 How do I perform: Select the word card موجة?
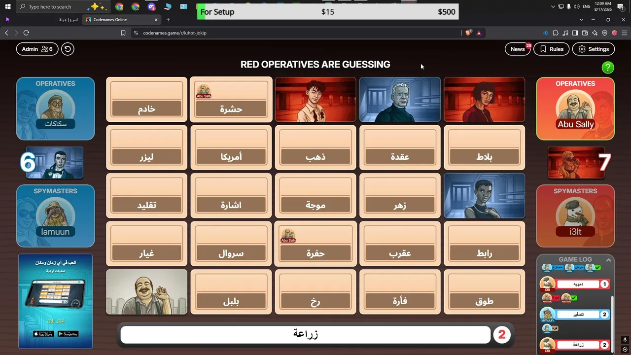[315, 196]
